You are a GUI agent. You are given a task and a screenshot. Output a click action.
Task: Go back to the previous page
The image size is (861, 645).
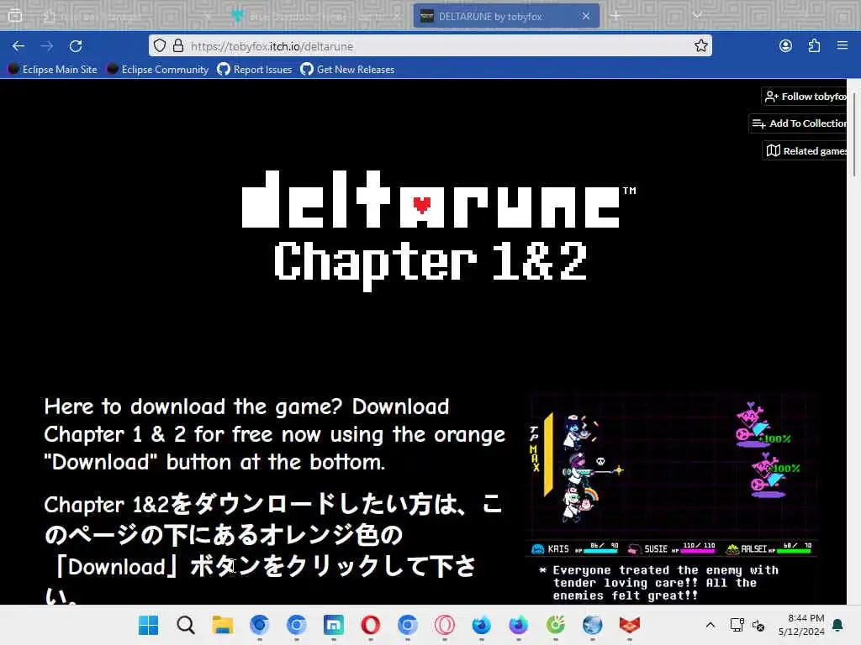(x=18, y=46)
